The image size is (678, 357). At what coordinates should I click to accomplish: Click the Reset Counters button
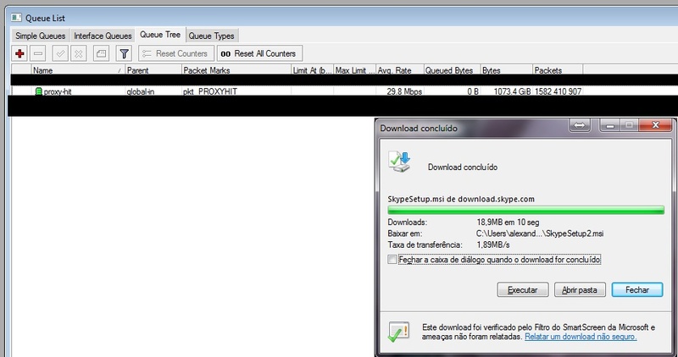coord(176,53)
